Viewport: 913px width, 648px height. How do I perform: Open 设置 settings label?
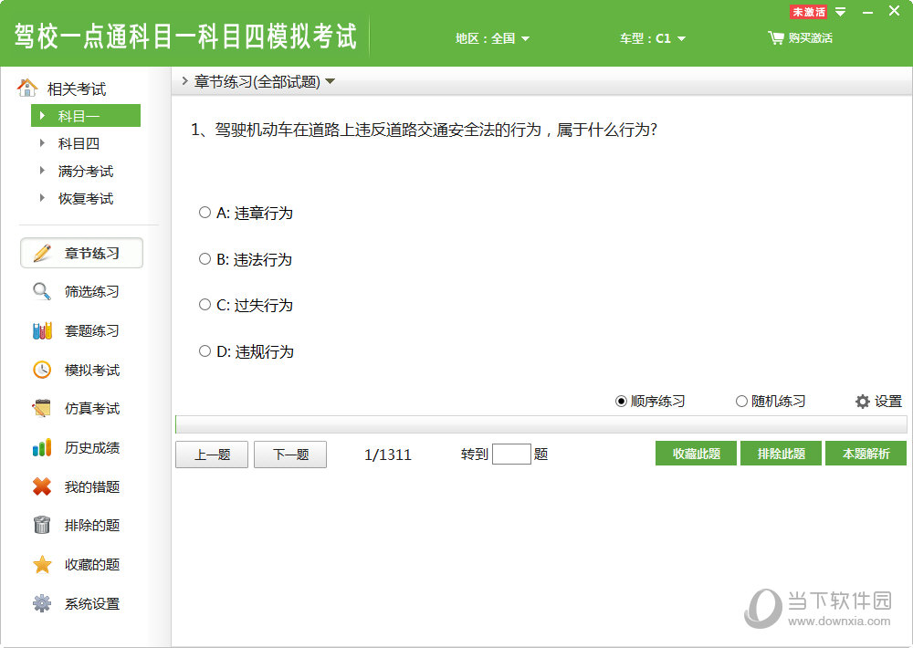(888, 402)
